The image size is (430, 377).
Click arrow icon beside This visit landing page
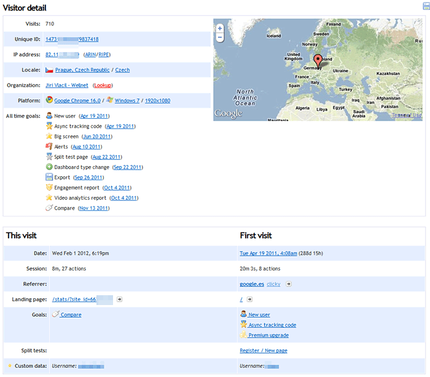(x=120, y=300)
